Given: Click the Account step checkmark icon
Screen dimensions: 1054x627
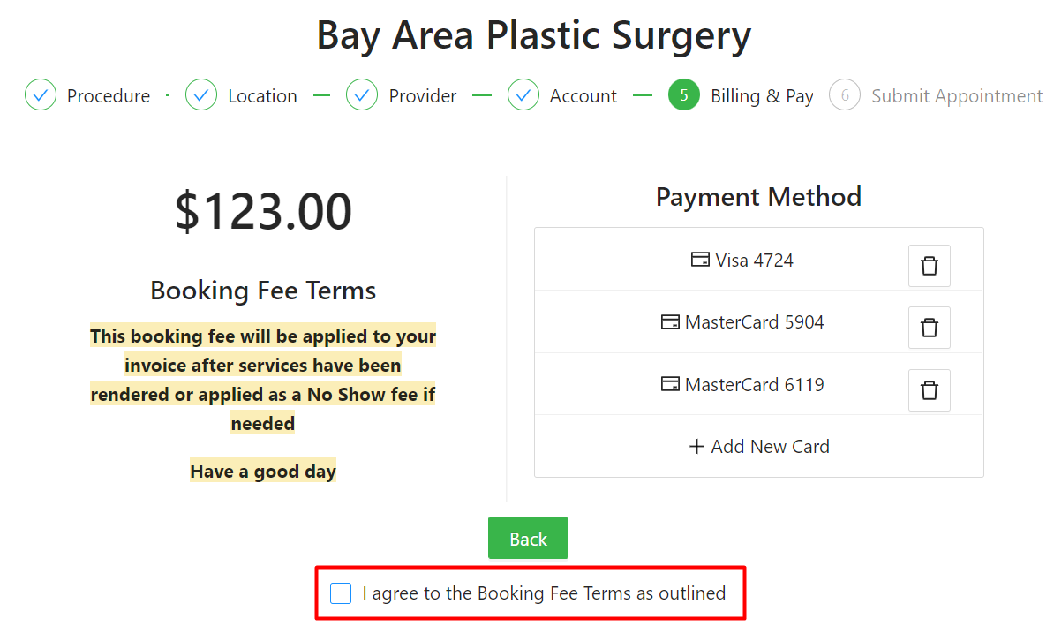Looking at the screenshot, I should pyautogui.click(x=523, y=94).
